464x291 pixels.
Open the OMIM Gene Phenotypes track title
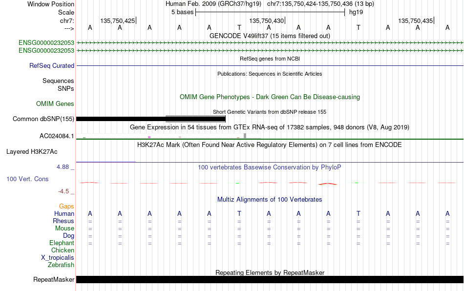[x=270, y=97]
